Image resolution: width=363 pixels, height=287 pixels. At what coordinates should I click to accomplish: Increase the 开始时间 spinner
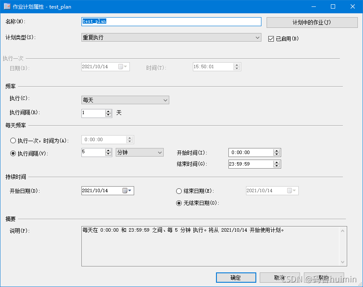click(277, 151)
